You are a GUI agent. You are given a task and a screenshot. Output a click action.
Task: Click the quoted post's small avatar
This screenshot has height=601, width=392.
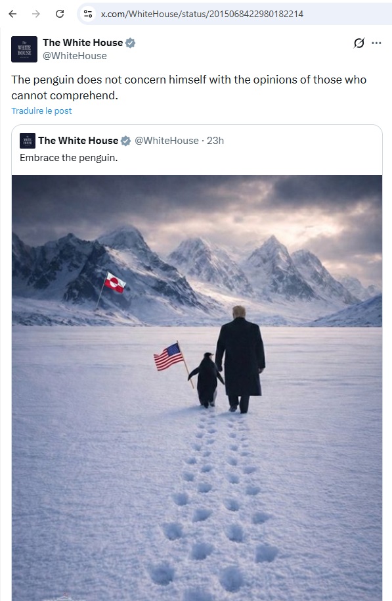[28, 141]
